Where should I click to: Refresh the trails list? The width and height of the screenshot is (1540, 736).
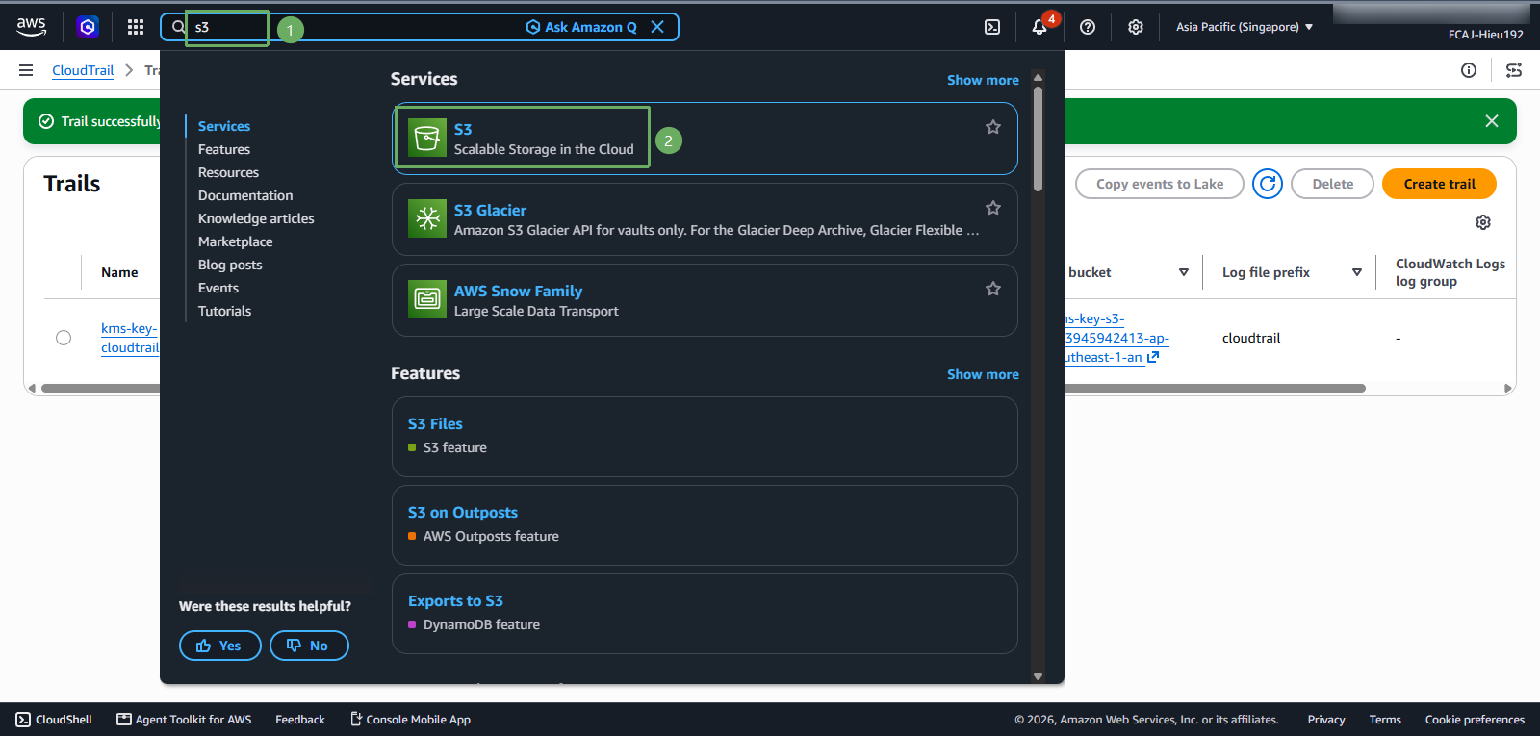[1268, 184]
